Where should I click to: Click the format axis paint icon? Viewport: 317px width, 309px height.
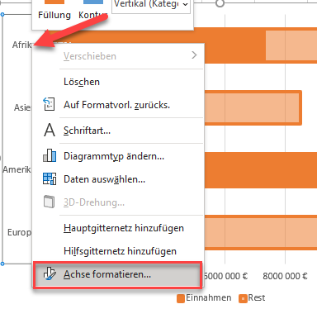(50, 273)
